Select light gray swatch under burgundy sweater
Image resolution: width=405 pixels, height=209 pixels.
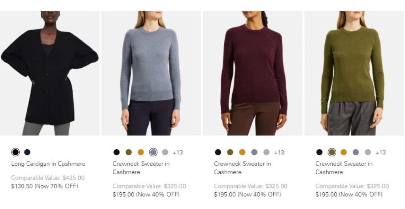point(267,152)
